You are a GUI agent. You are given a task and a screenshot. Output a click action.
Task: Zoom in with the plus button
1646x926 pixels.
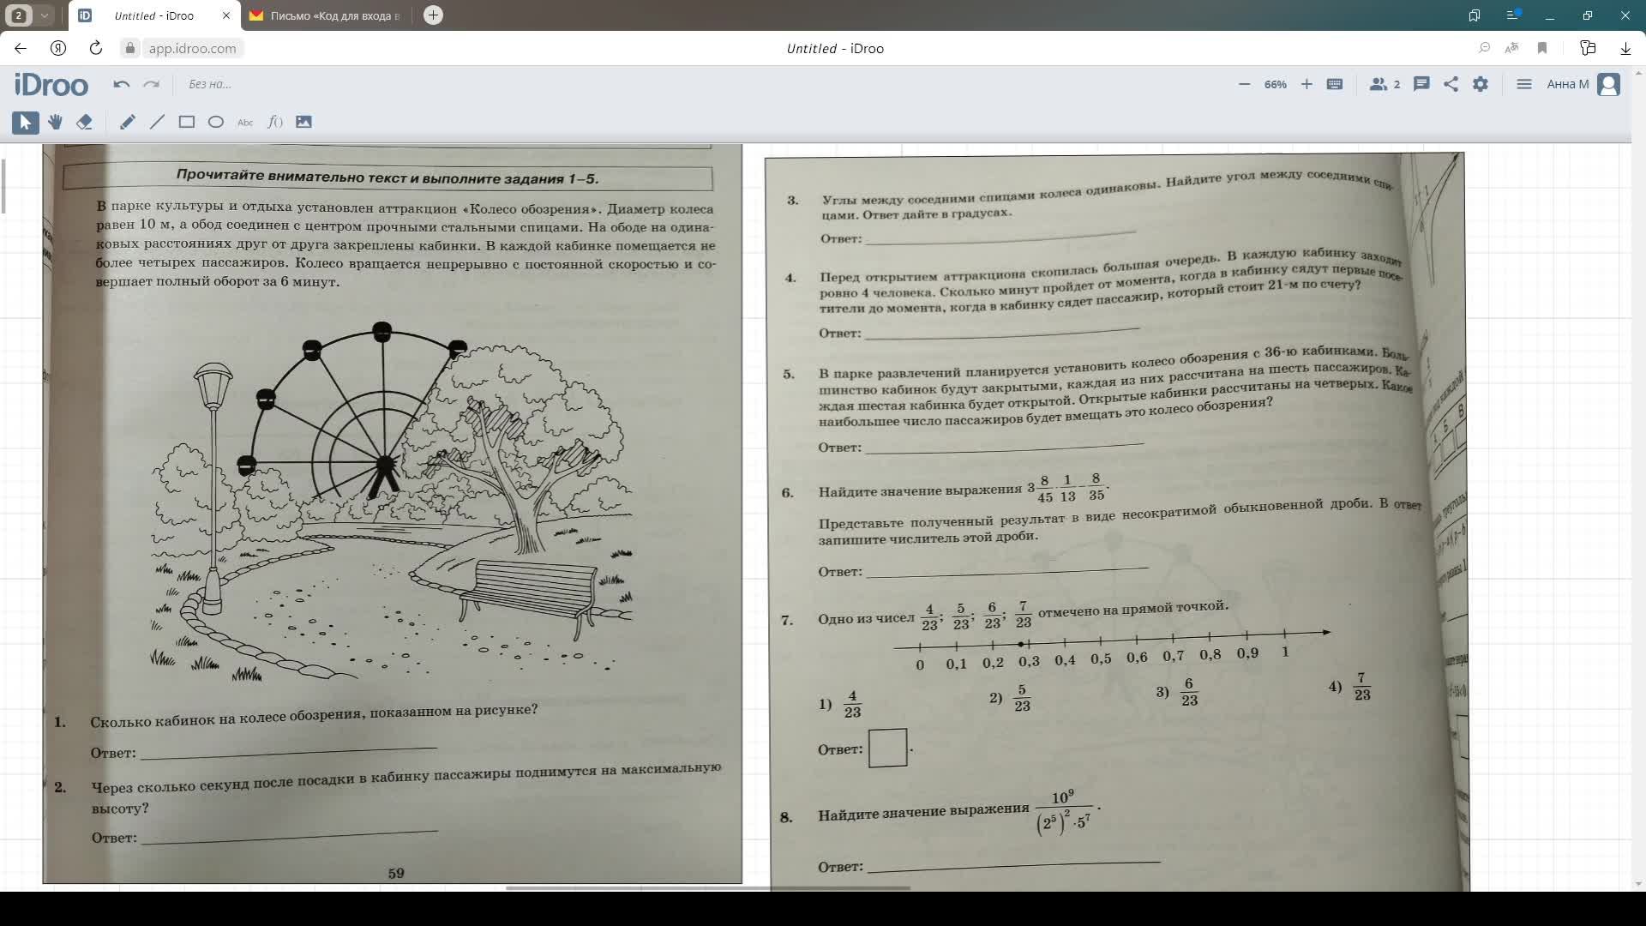coord(1307,84)
